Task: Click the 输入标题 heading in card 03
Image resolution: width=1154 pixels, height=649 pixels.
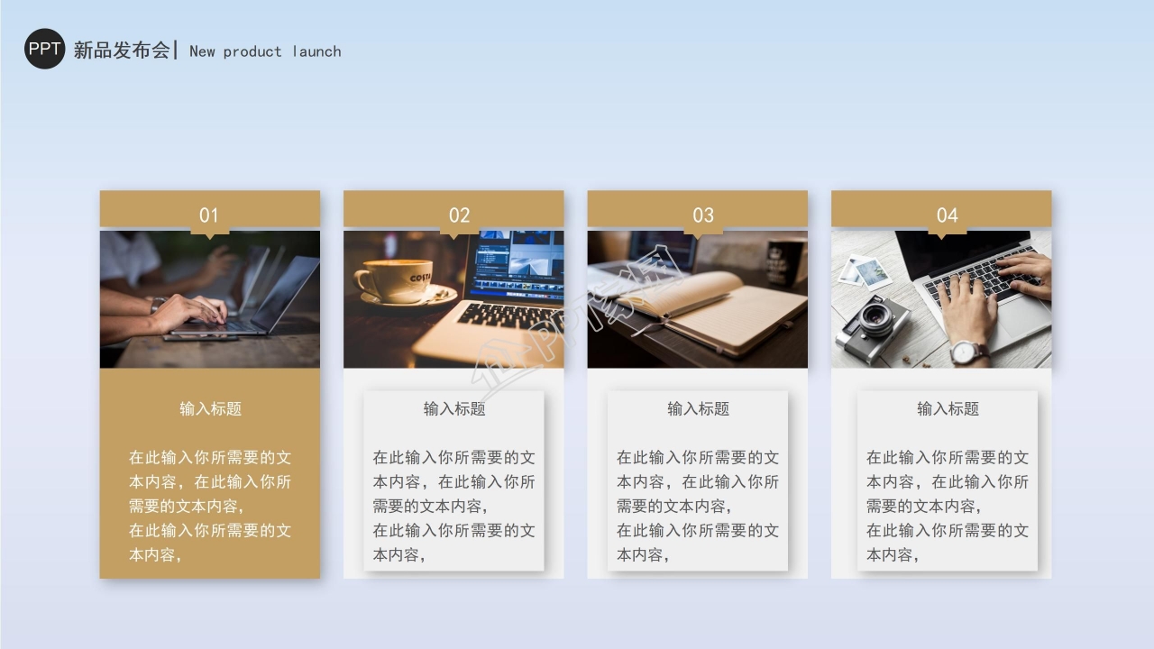Action: tap(700, 408)
